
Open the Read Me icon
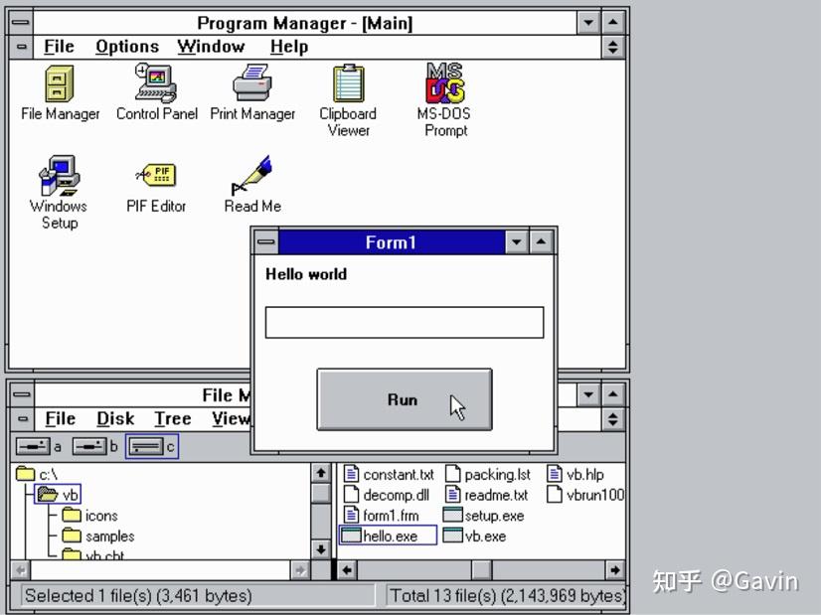click(251, 176)
